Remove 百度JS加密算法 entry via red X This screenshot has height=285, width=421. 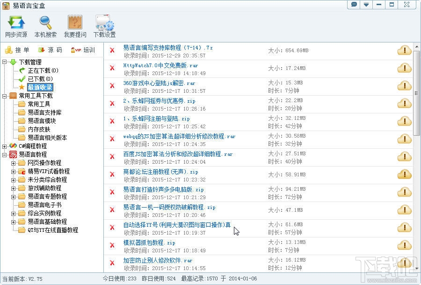[112, 156]
